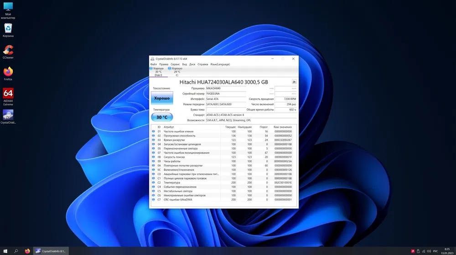Click the serial number field YVGEEUNA
The width and height of the screenshot is (456, 255).
(x=226, y=94)
